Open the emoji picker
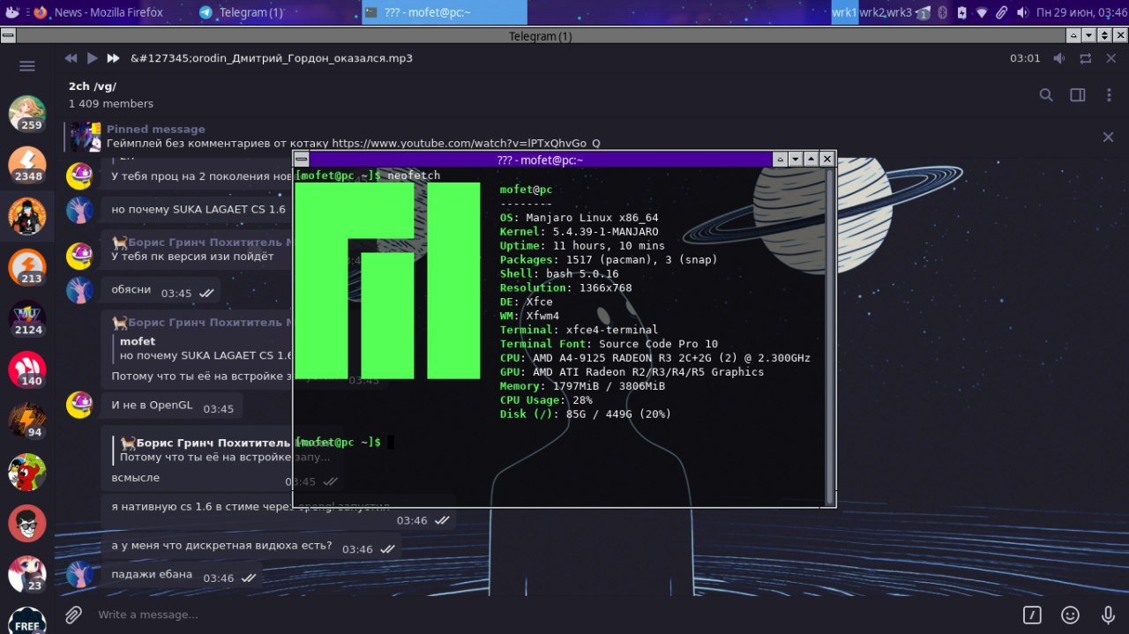The height and width of the screenshot is (634, 1129). point(1070,615)
